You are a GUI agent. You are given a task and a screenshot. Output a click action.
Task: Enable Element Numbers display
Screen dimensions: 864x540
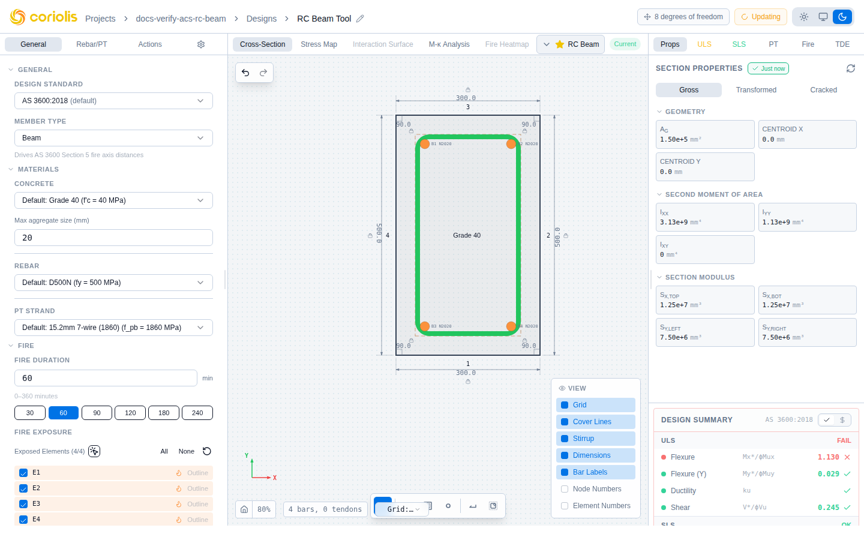[595, 506]
